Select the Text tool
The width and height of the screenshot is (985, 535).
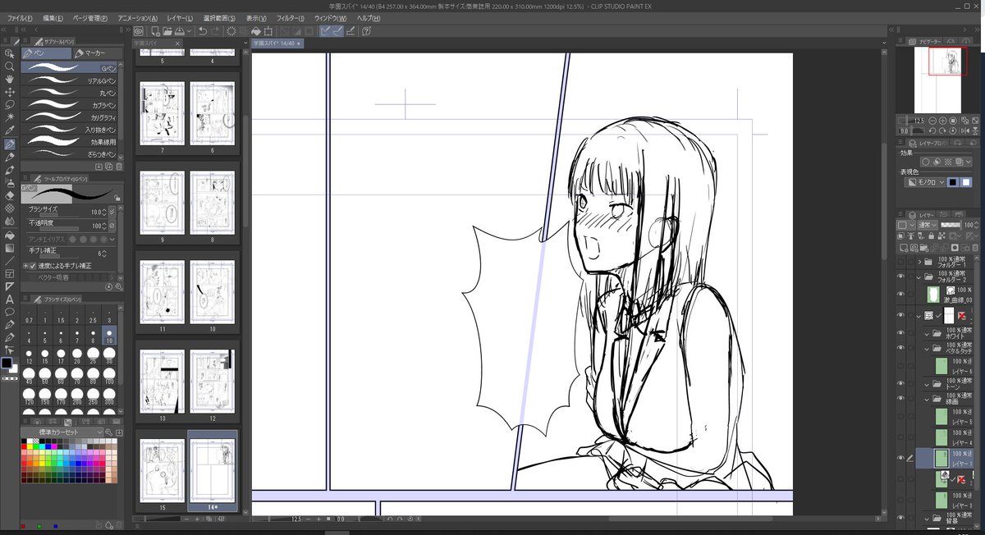[10, 299]
